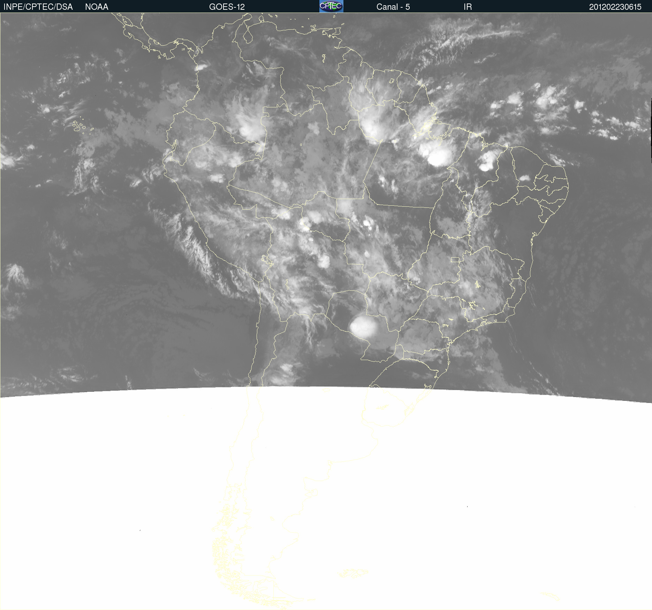This screenshot has height=610, width=652.
Task: Click the NOAA label in header
Action: pyautogui.click(x=97, y=7)
